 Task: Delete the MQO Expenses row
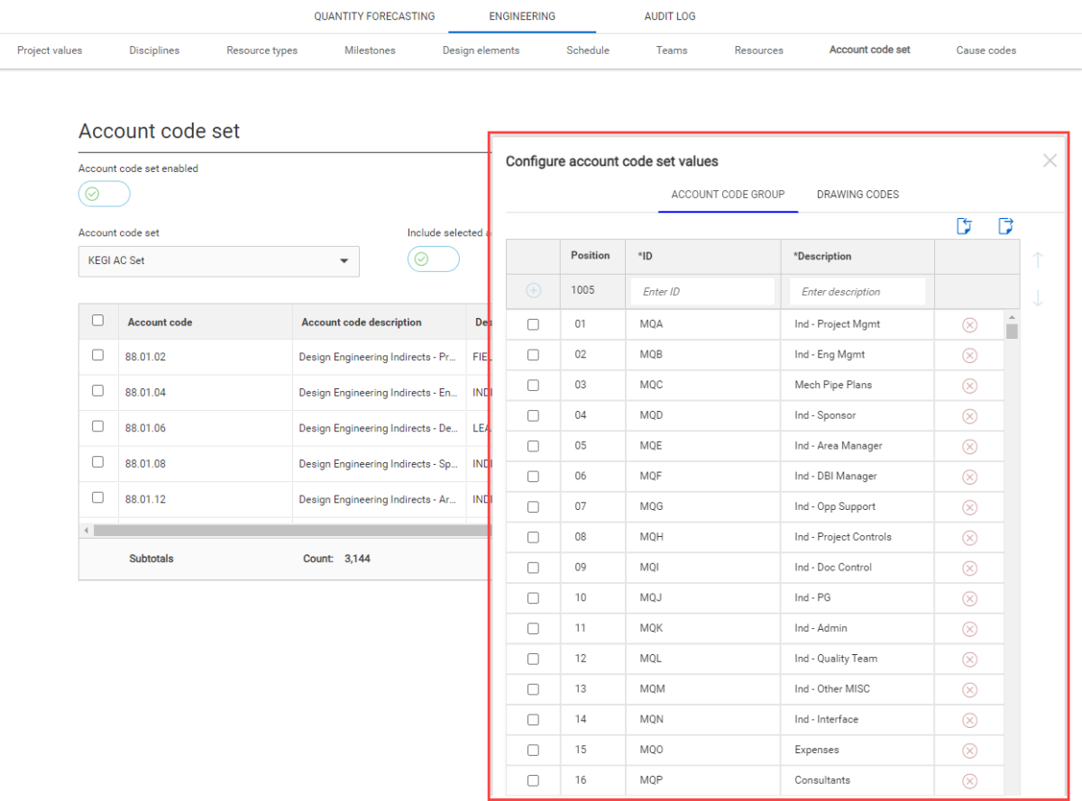pos(969,751)
